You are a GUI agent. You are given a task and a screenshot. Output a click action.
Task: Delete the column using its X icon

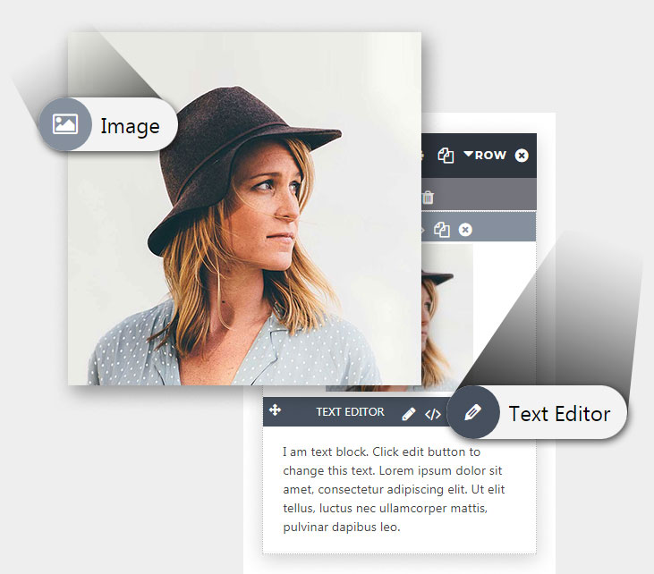point(465,230)
